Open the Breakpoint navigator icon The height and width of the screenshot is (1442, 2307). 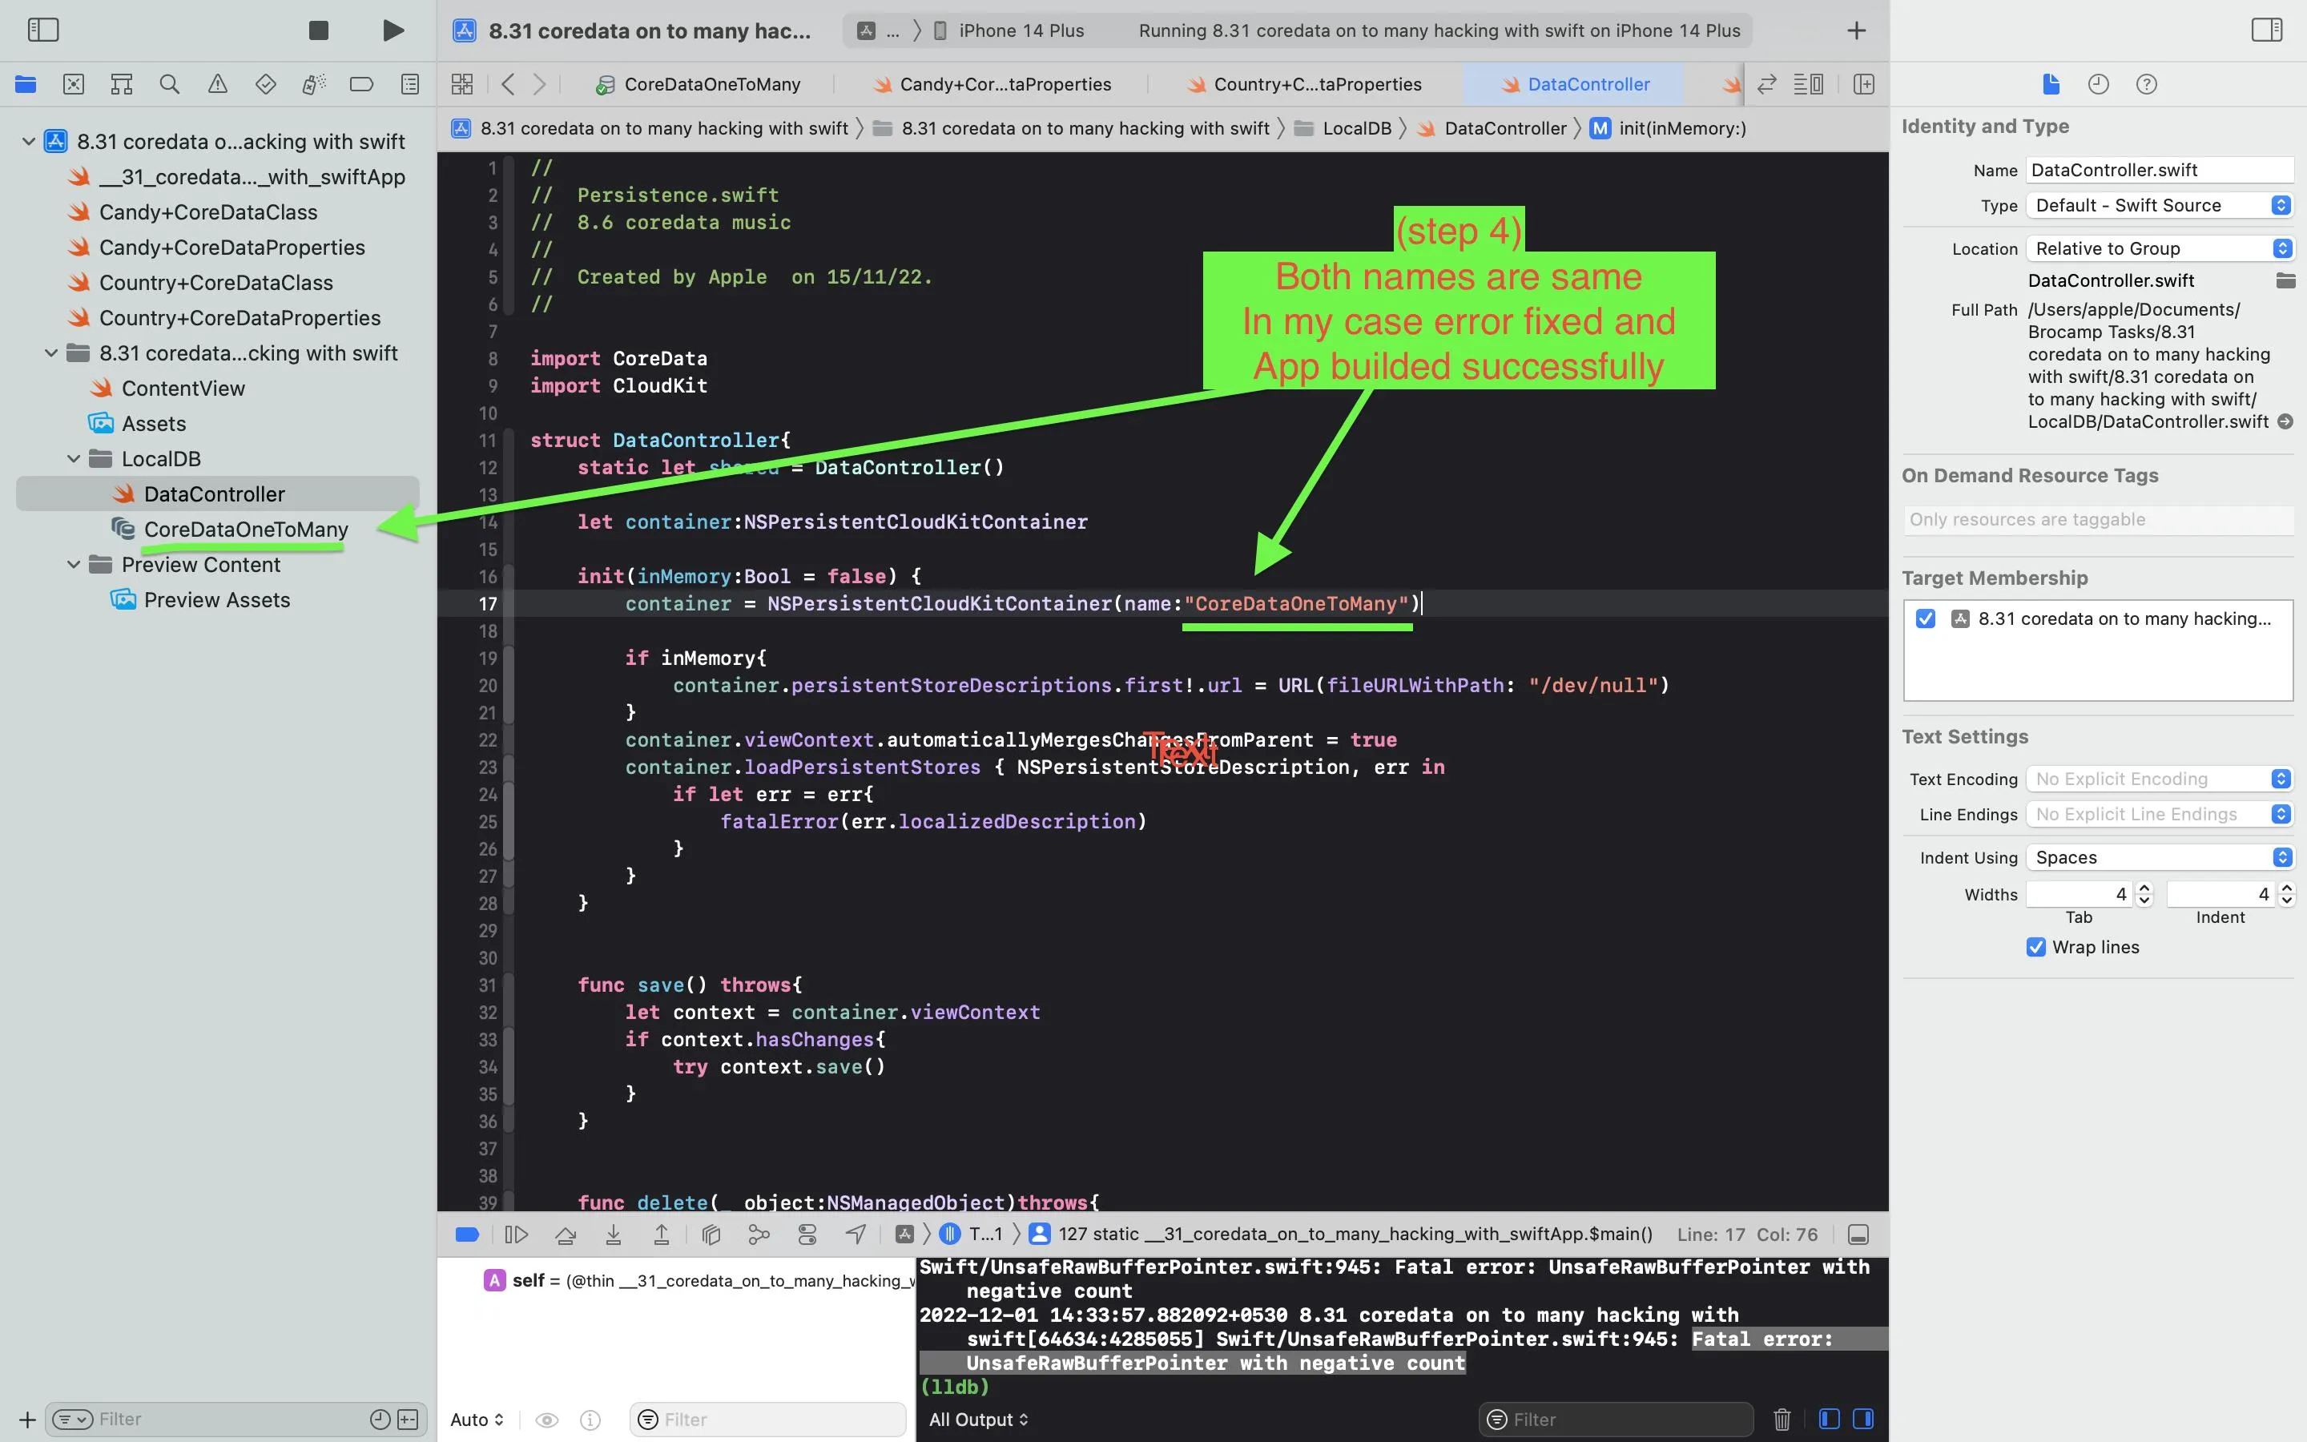(x=361, y=84)
